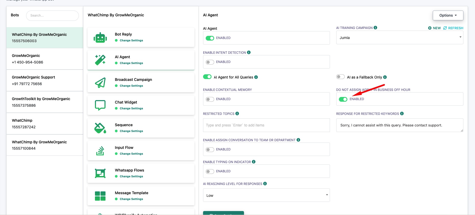Enable the Typing On Indicator toggle
The width and height of the screenshot is (475, 215).
(x=210, y=172)
